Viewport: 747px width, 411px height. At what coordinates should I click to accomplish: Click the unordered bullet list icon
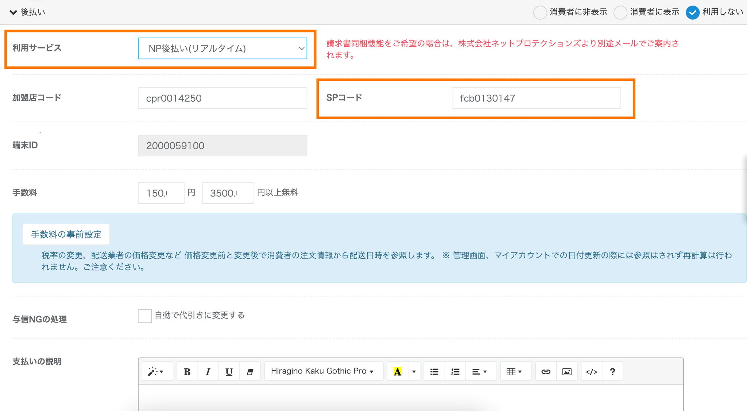[x=434, y=372]
